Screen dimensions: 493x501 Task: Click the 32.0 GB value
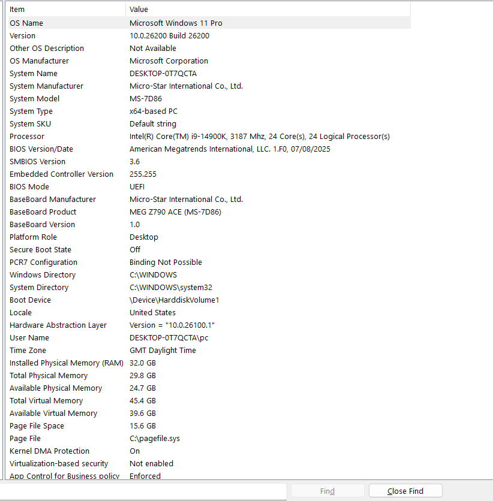click(143, 363)
